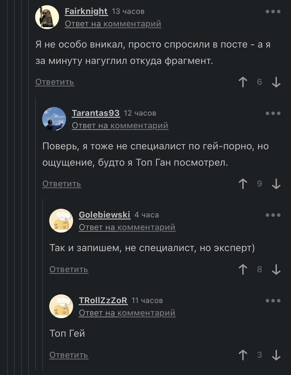The height and width of the screenshot is (375, 291).
Task: Downvote Tarantas93's comment
Action: tap(276, 184)
